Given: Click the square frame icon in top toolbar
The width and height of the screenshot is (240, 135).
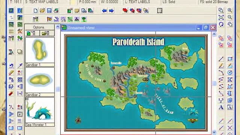Looking at the screenshot, I should tap(159, 10).
